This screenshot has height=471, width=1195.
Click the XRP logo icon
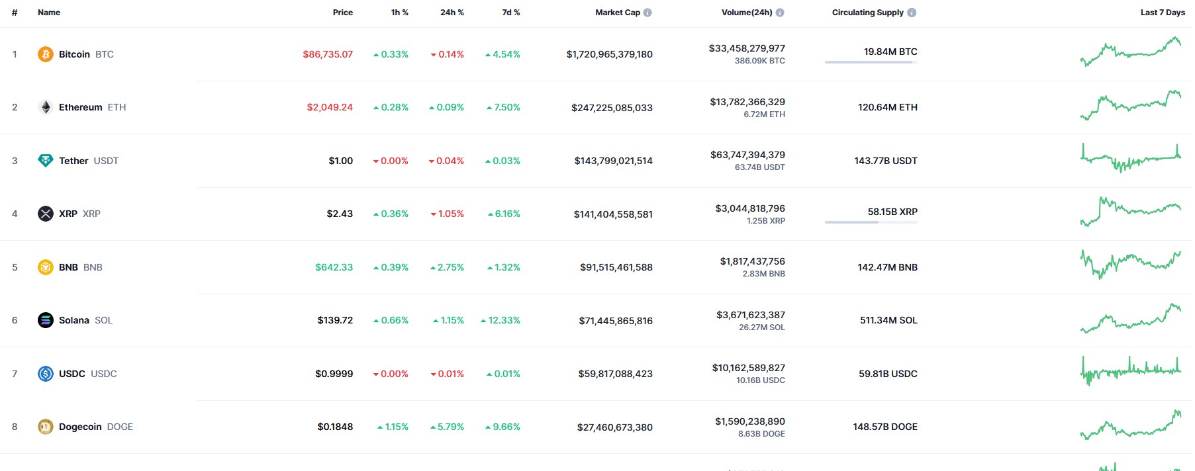(x=46, y=214)
